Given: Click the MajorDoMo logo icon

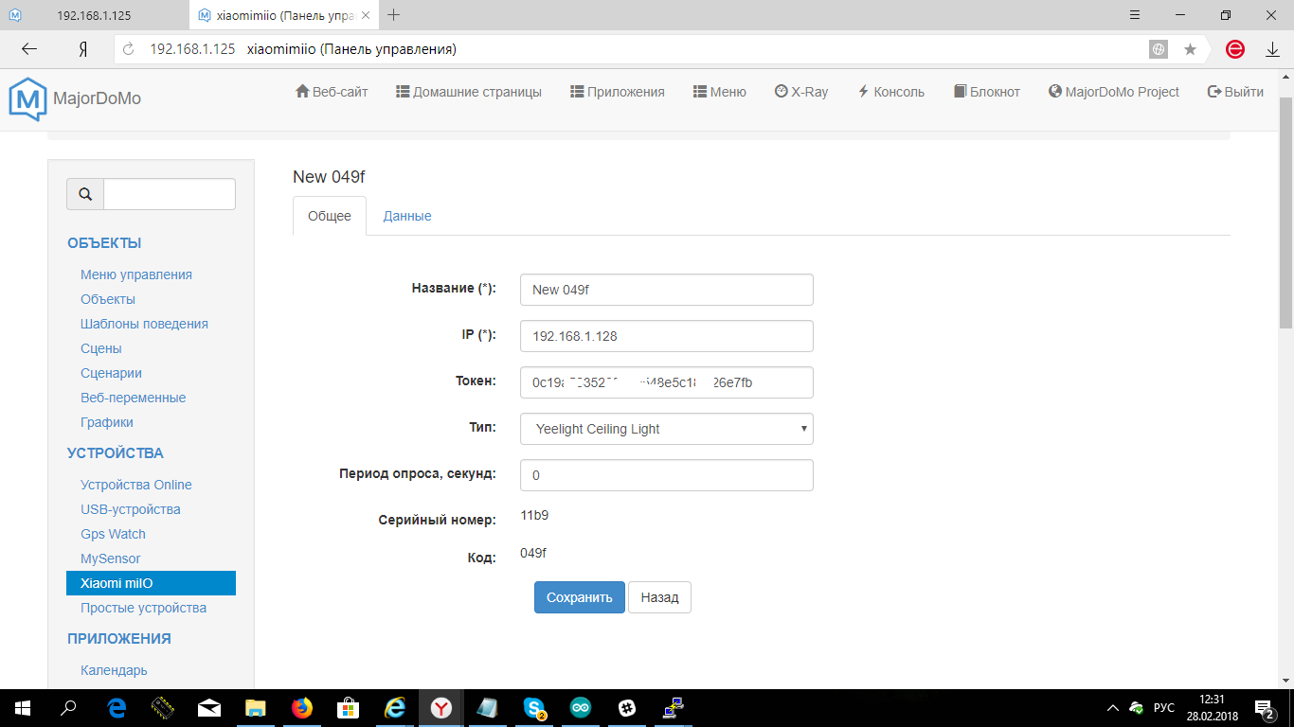Looking at the screenshot, I should click(27, 98).
